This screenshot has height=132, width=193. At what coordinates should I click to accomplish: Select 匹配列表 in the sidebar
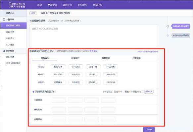click(x=10, y=32)
